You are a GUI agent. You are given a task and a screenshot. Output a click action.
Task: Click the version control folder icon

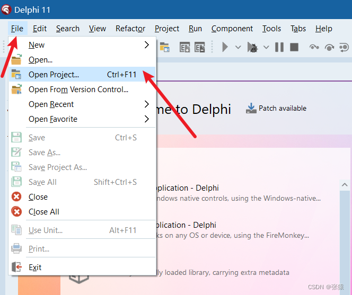point(16,89)
